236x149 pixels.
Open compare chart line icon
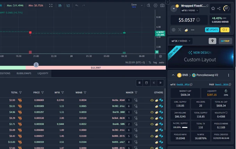pyautogui.click(x=68, y=6)
